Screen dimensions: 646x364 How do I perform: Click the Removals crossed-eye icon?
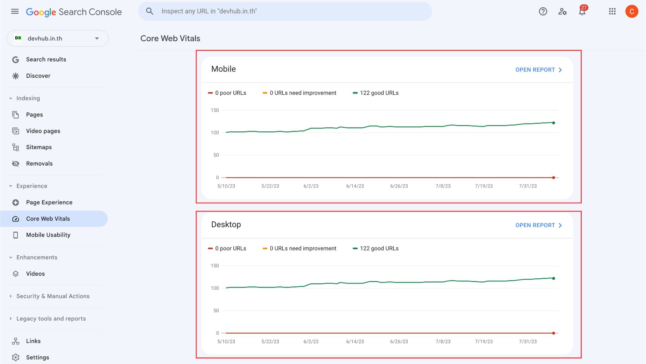(15, 164)
